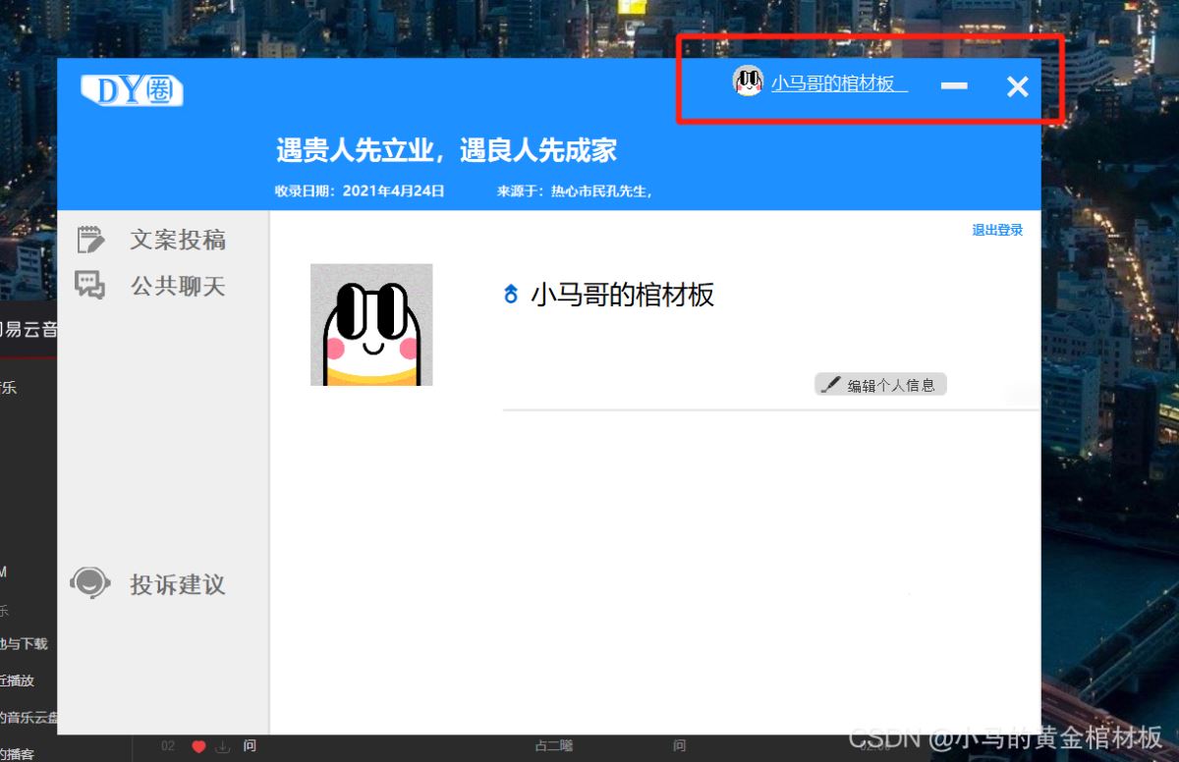Click the 编辑个人信息 button
The height and width of the screenshot is (762, 1179).
pyautogui.click(x=879, y=383)
